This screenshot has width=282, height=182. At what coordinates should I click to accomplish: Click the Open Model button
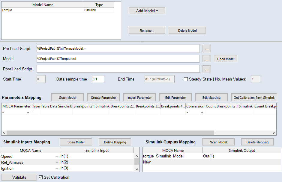click(x=226, y=59)
